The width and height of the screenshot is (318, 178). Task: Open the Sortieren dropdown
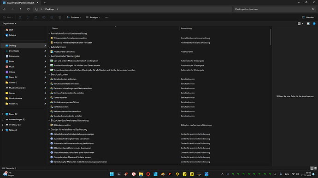[x=74, y=17]
